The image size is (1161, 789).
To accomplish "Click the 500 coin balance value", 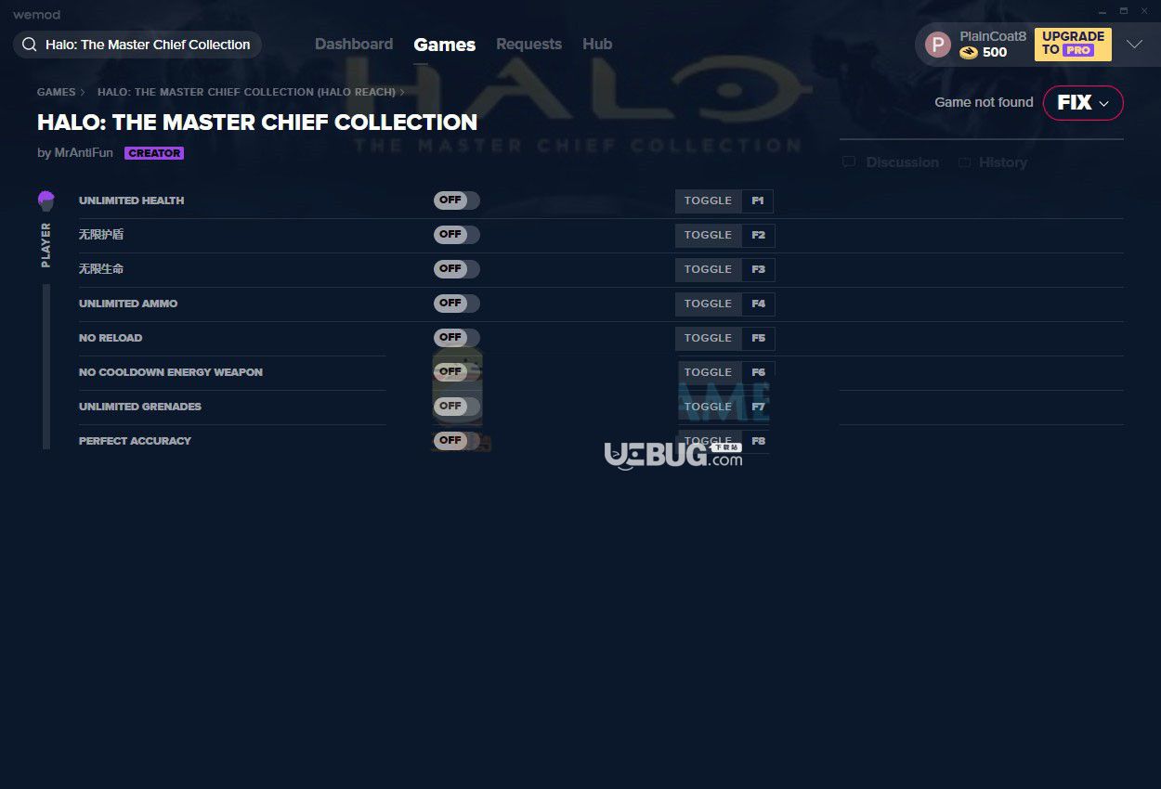I will [995, 53].
